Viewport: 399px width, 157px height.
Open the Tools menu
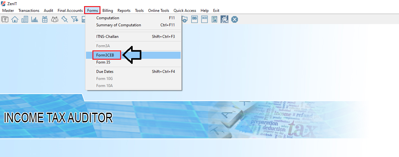(x=139, y=11)
